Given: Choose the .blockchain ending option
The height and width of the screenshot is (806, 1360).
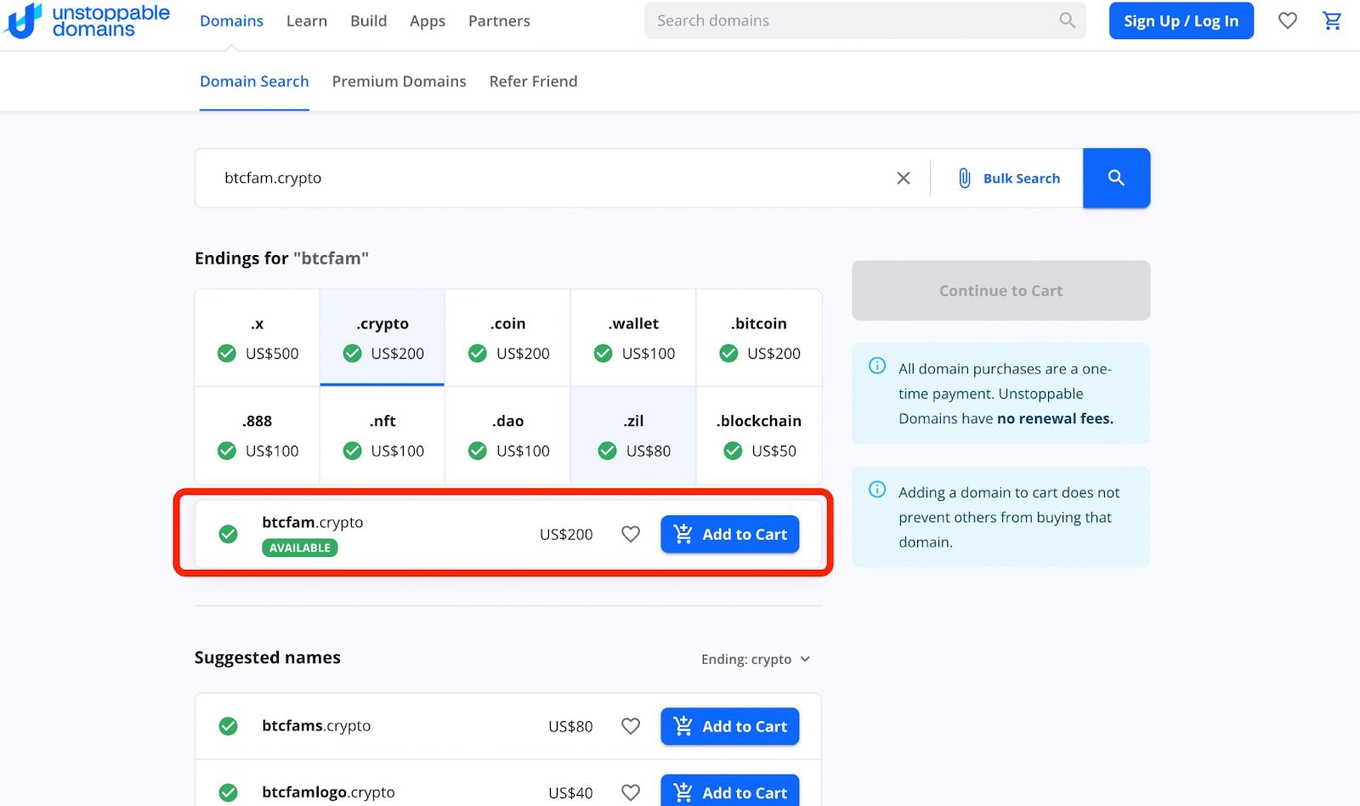Looking at the screenshot, I should point(759,435).
